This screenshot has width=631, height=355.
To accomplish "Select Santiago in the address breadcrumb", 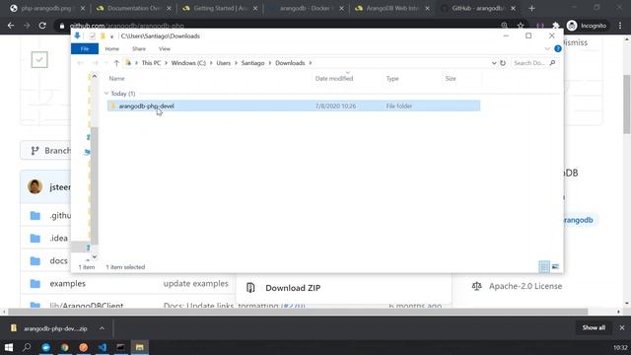I will coord(252,63).
